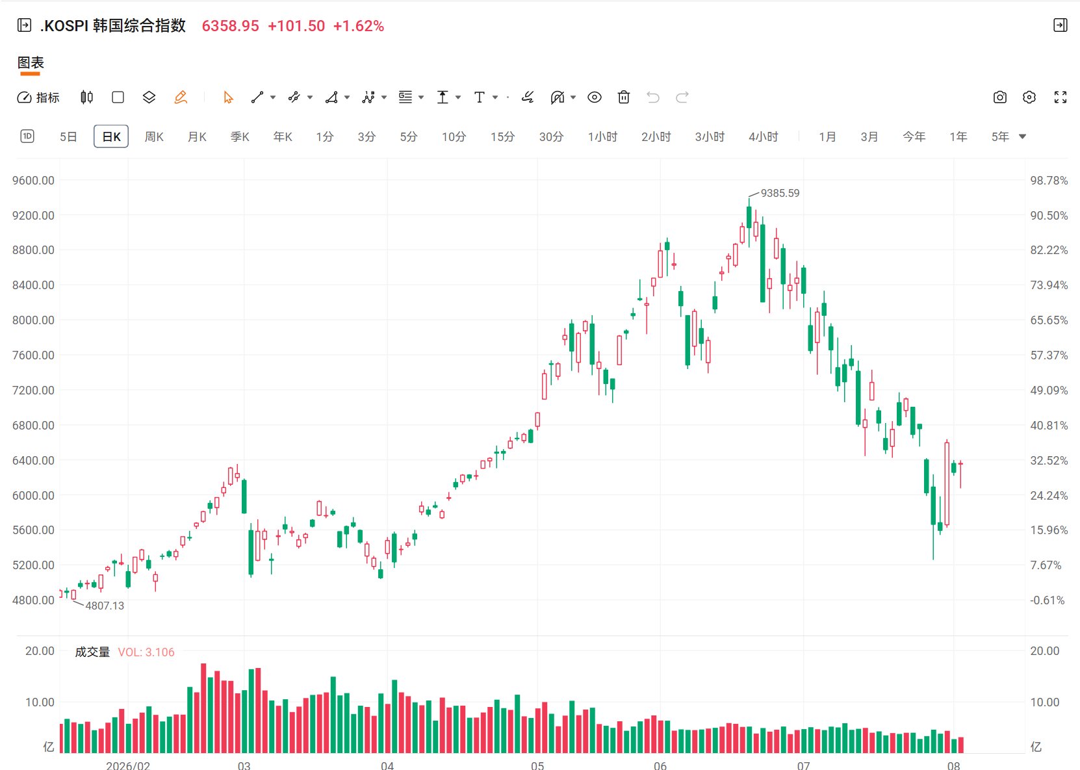
Task: Select the 3月 range button
Action: [869, 136]
